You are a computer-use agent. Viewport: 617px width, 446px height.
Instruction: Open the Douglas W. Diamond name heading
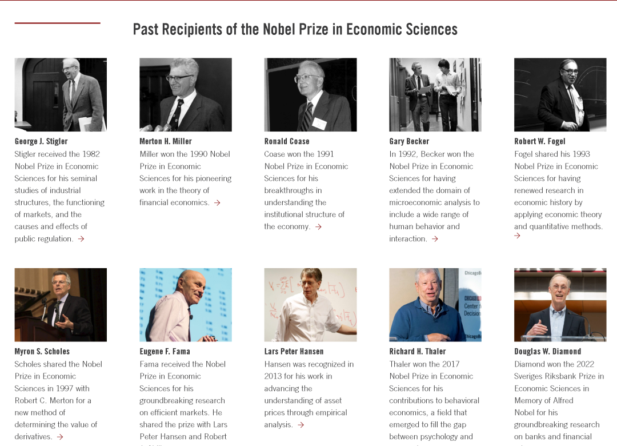tap(548, 352)
